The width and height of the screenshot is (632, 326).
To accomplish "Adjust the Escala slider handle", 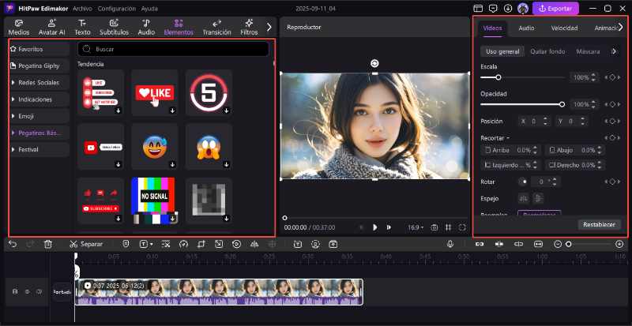I will [x=498, y=77].
